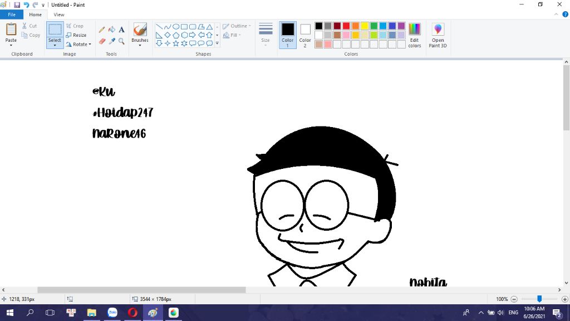Click the Save icon in the quick access toolbar
The height and width of the screenshot is (321, 570).
tap(17, 4)
